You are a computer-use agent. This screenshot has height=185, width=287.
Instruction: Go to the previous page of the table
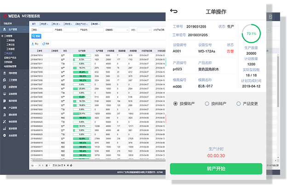point(43,165)
